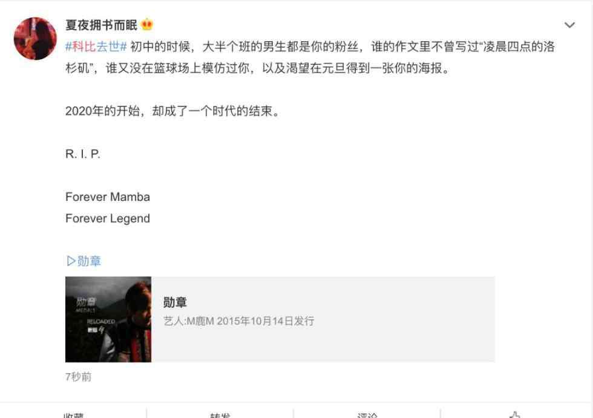Click 转发 to repost this post
This screenshot has height=418, width=593.
(220, 415)
